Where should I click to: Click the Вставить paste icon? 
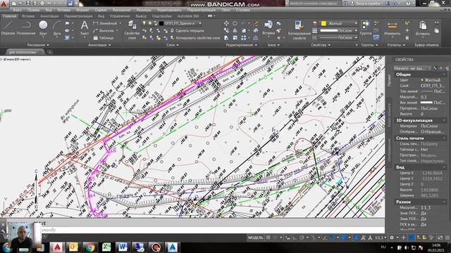[x=423, y=28]
